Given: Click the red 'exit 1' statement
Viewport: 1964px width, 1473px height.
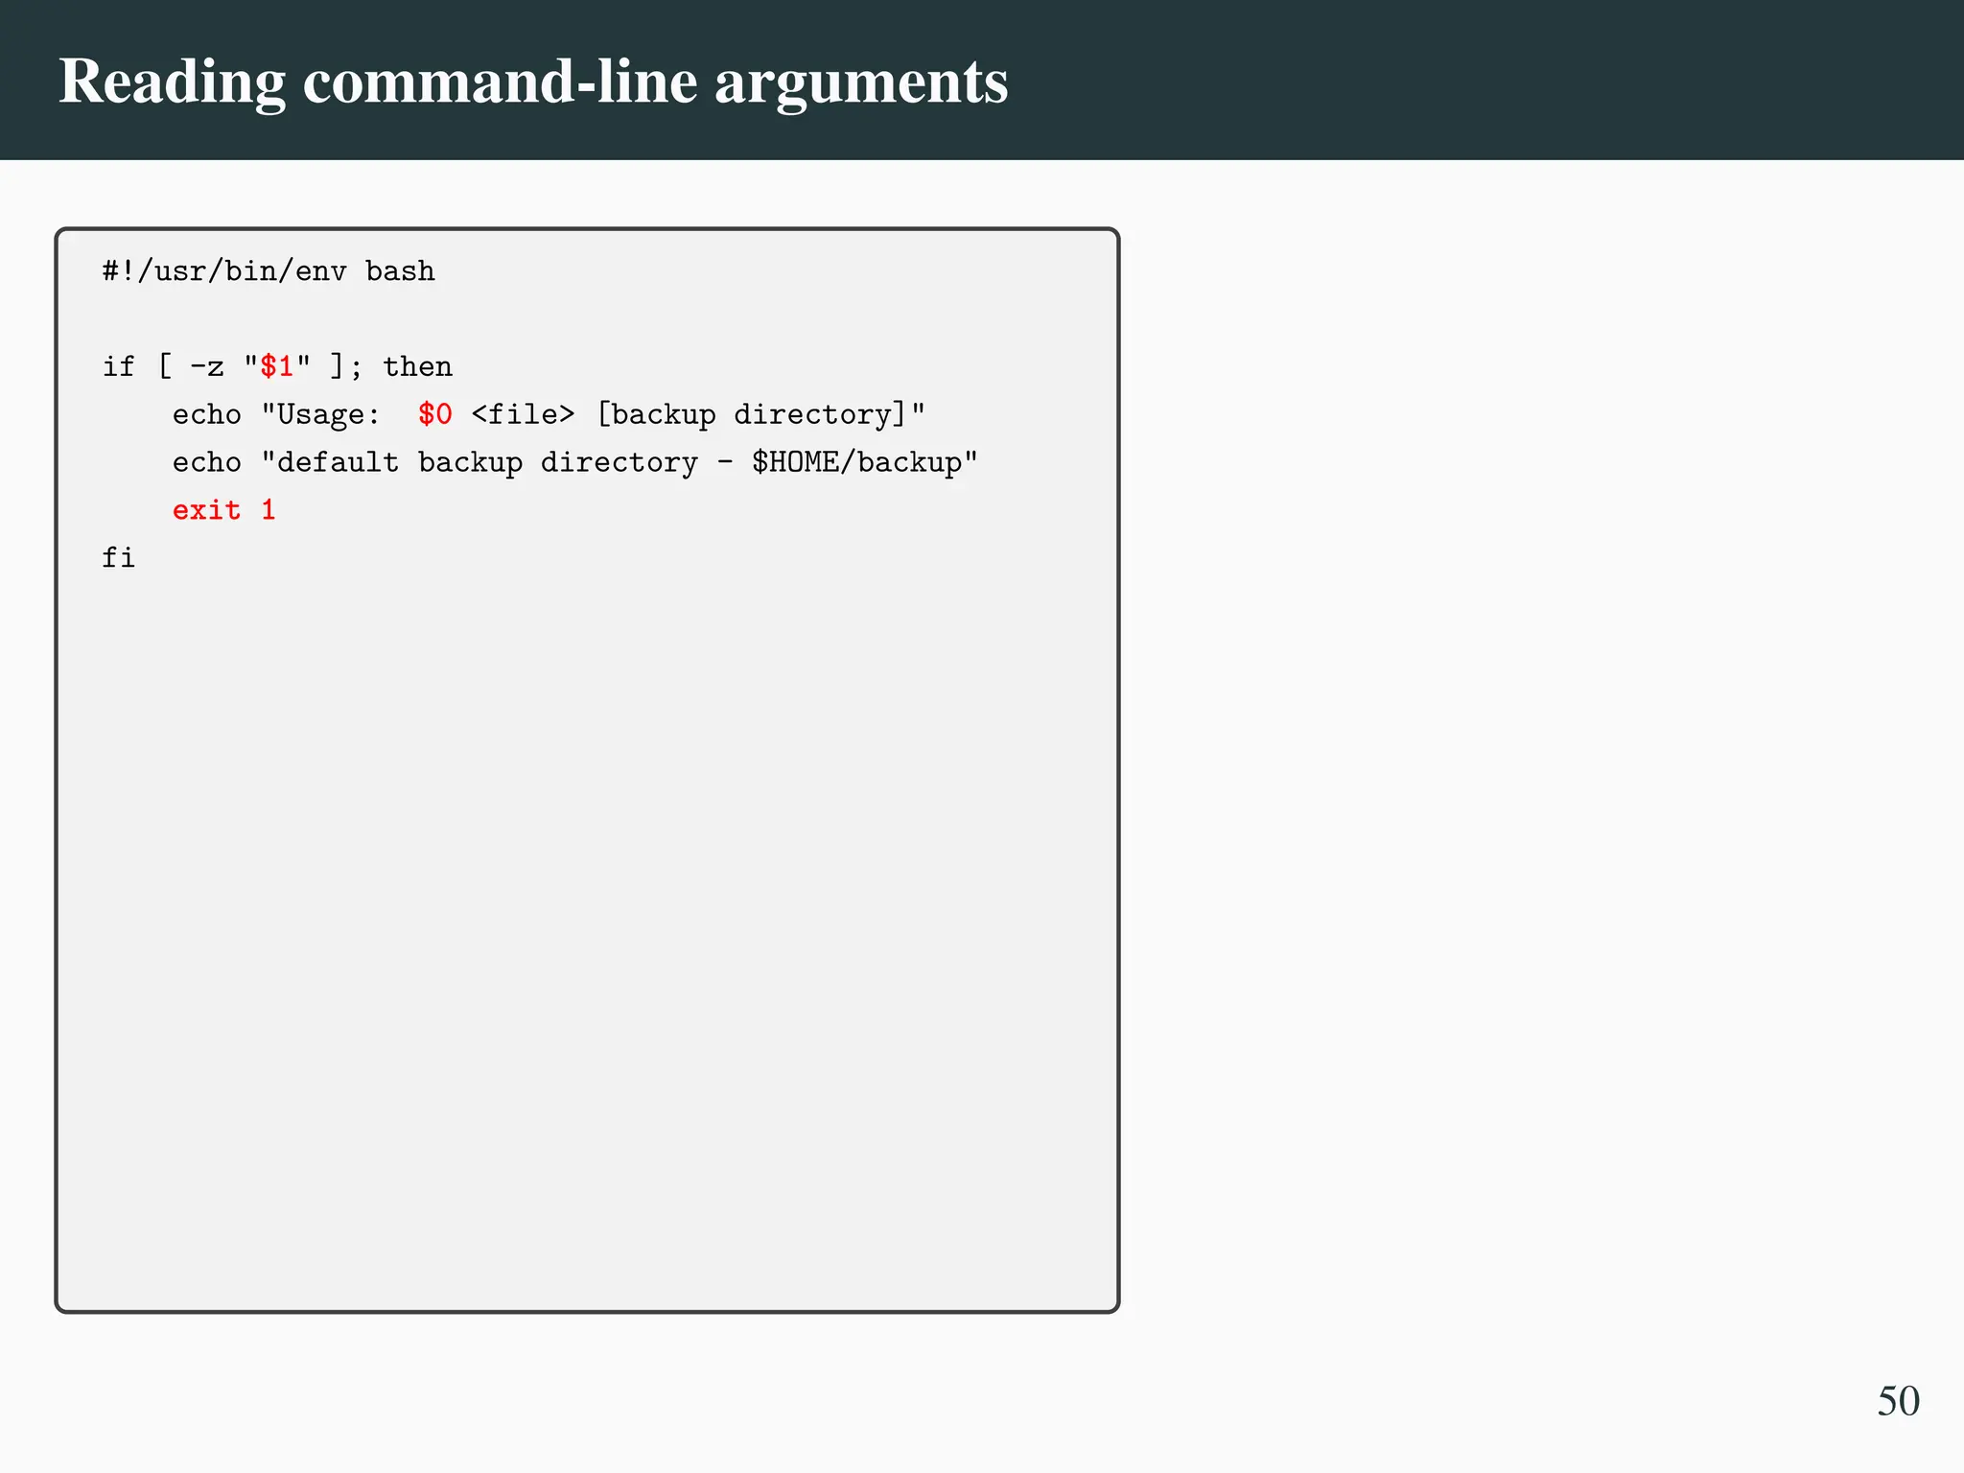Looking at the screenshot, I should click(223, 509).
